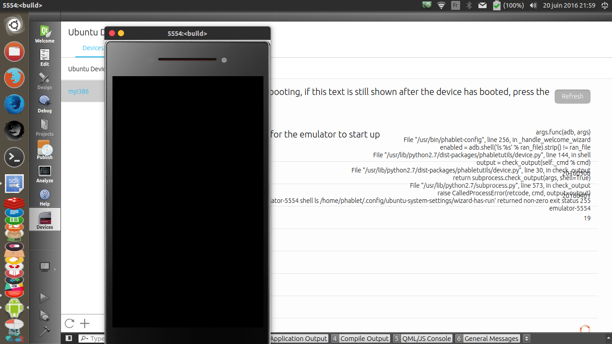This screenshot has width=612, height=344.
Task: Open the clock showing 20 juin 2016 21:59
Action: (x=569, y=5)
